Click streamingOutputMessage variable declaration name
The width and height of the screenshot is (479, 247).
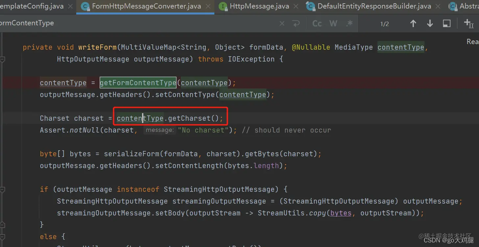219,201
